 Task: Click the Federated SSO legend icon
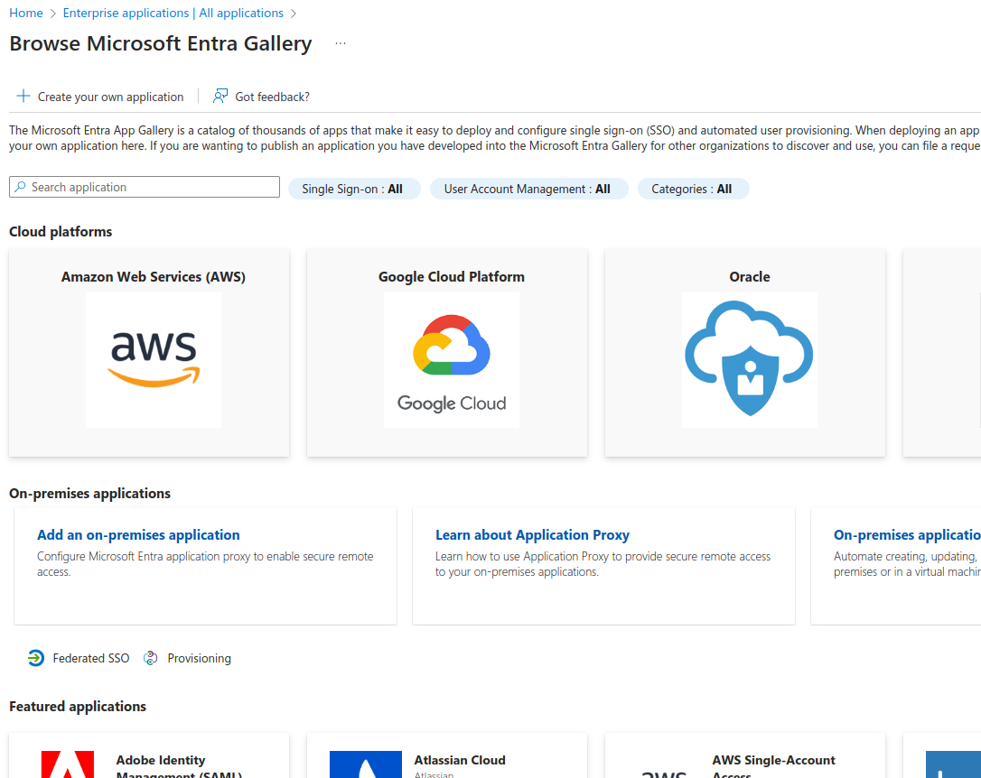click(x=36, y=658)
